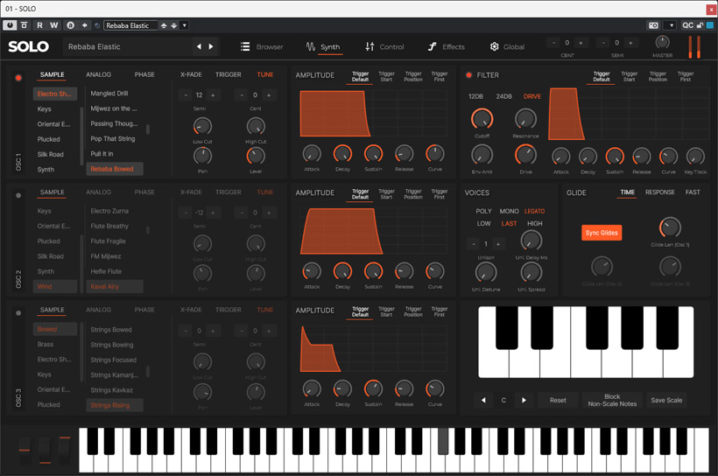Viewport: 718px width, 476px height.
Task: Click the QC quick controls button
Action: (687, 25)
